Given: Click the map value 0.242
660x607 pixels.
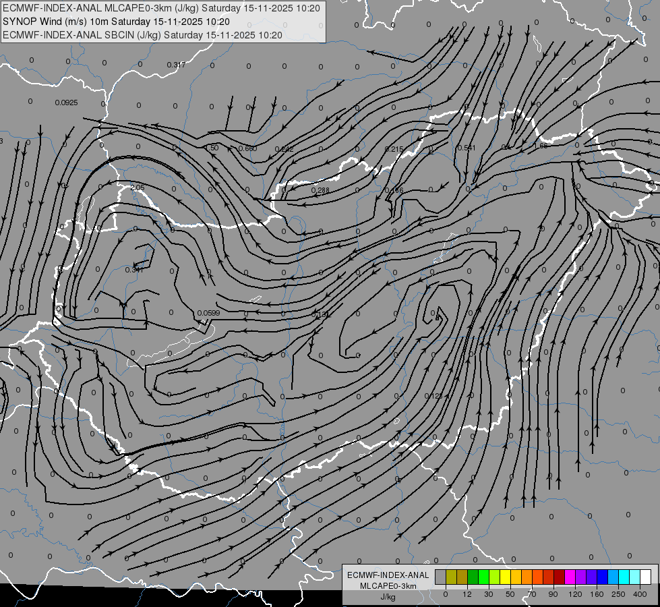Looking at the screenshot, I should click(284, 149).
